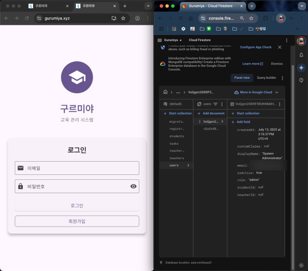Open the 창업 bookmark folder
The height and width of the screenshot is (271, 308).
[x=257, y=29]
